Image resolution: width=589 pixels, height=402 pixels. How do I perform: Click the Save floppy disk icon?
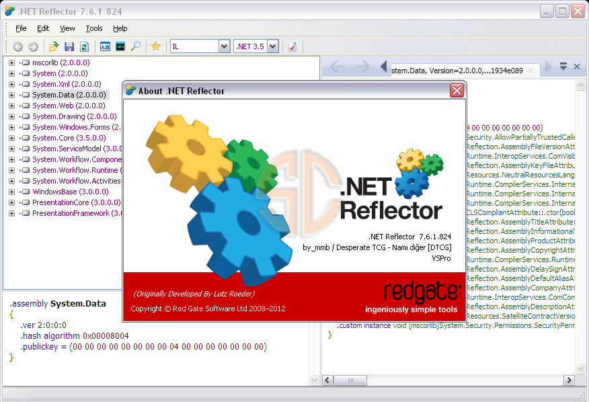click(69, 46)
